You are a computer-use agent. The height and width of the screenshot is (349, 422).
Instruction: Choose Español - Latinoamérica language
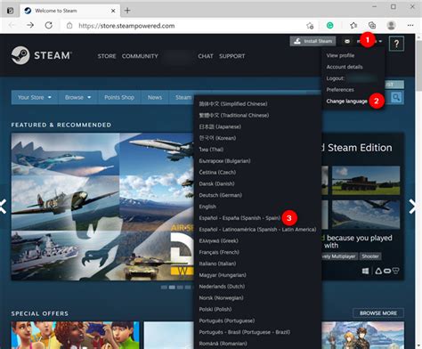click(257, 230)
